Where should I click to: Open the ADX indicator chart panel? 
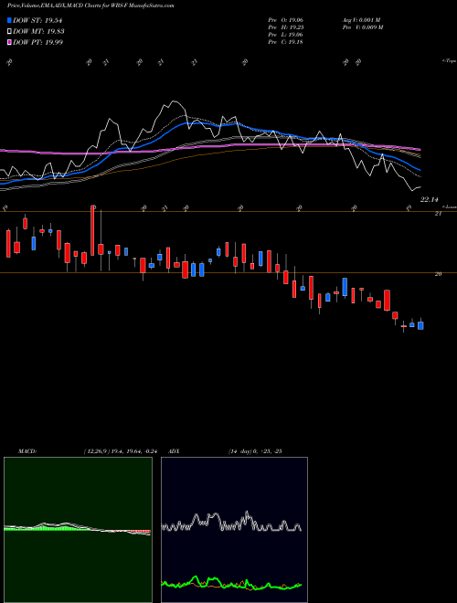[234, 530]
